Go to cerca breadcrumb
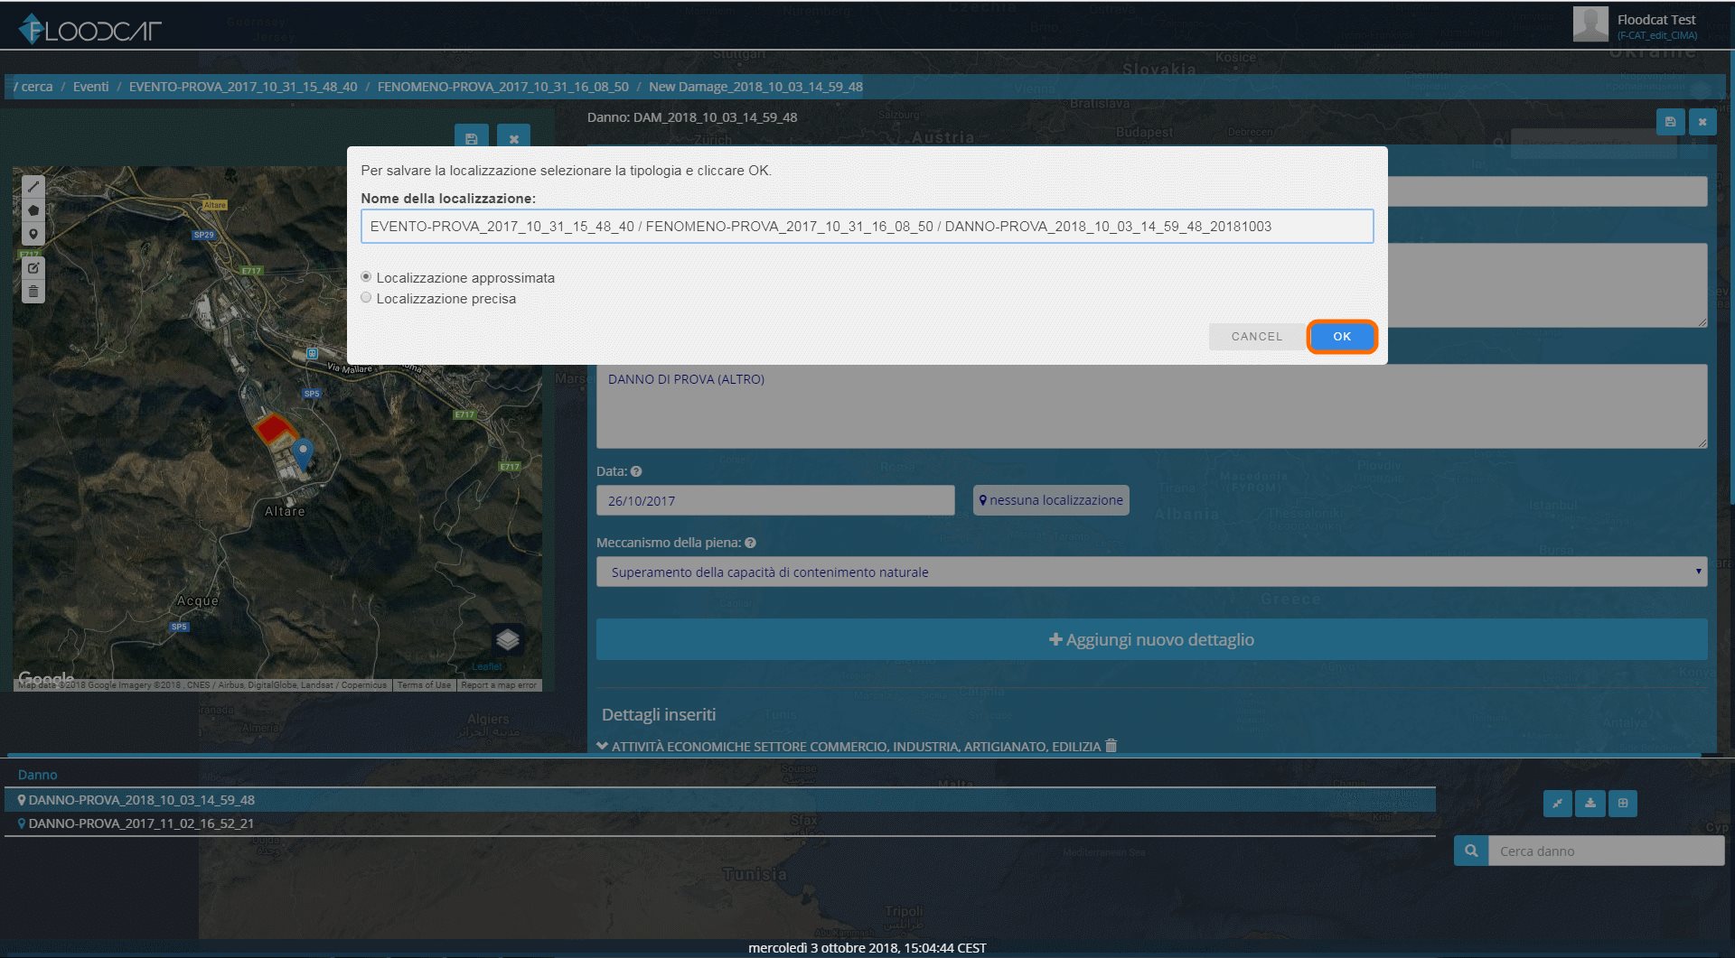1735x958 pixels. 36,87
